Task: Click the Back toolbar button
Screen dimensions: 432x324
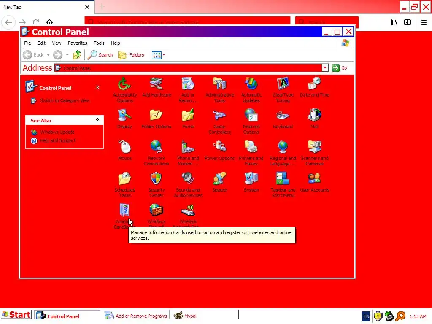Action: (33, 55)
